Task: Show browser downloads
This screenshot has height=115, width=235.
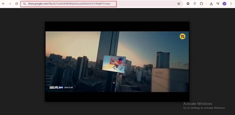Action: (x=211, y=4)
